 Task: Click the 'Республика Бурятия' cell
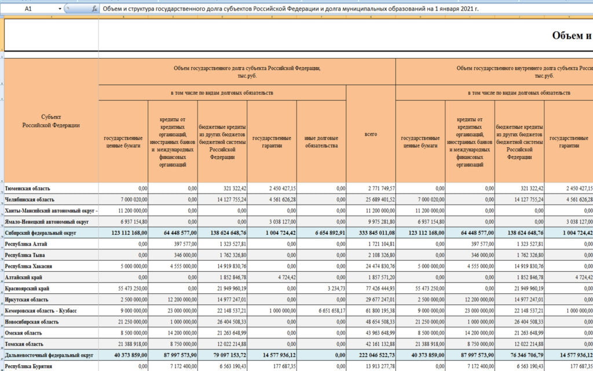coord(51,366)
